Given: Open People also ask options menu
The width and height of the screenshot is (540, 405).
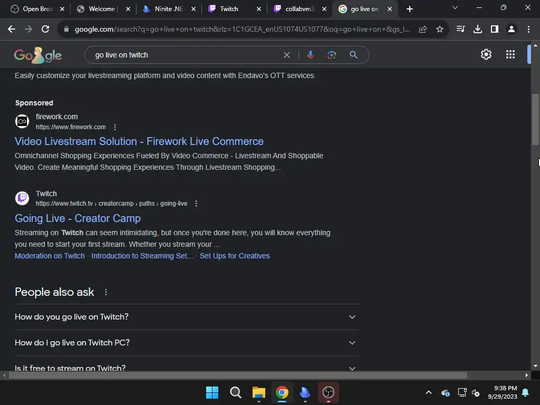Looking at the screenshot, I should click(x=105, y=292).
